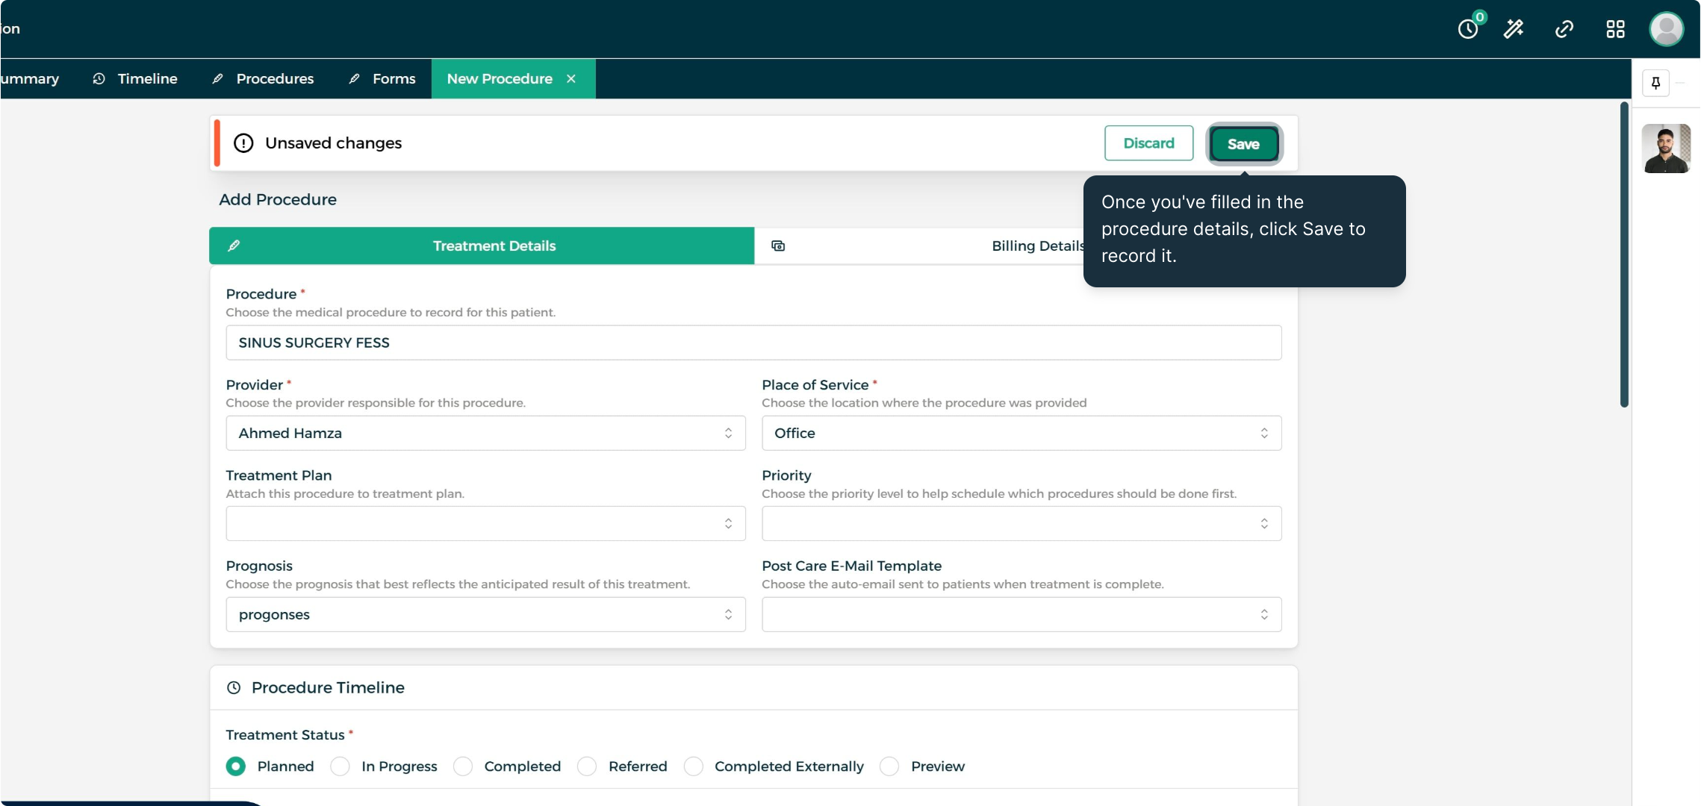
Task: Open the patient photo thumbnail
Action: pos(1667,149)
